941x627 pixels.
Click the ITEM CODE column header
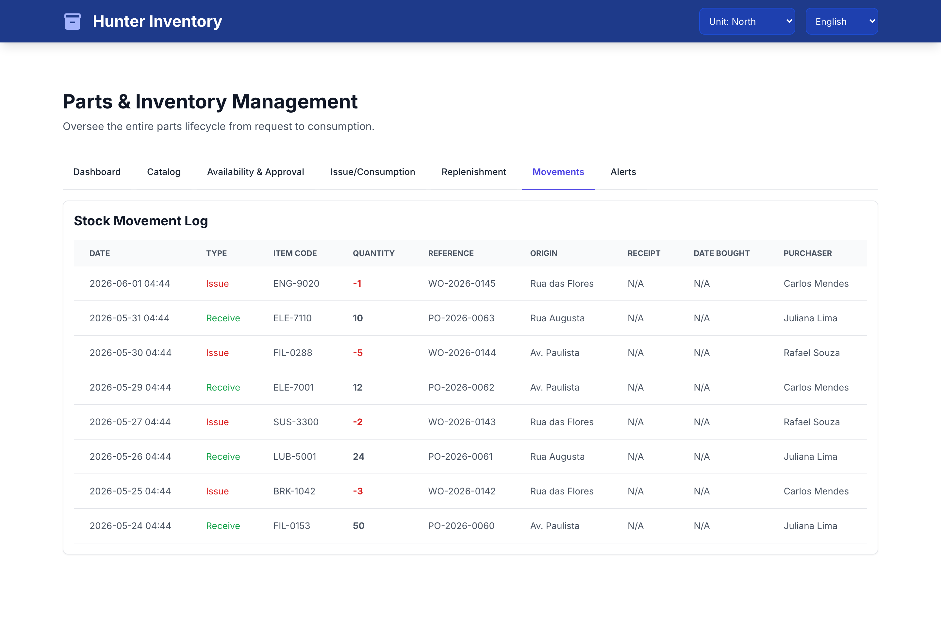point(295,253)
